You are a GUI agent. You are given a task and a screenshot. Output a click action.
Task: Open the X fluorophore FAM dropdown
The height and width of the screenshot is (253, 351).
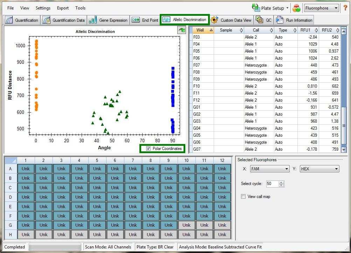tap(269, 169)
